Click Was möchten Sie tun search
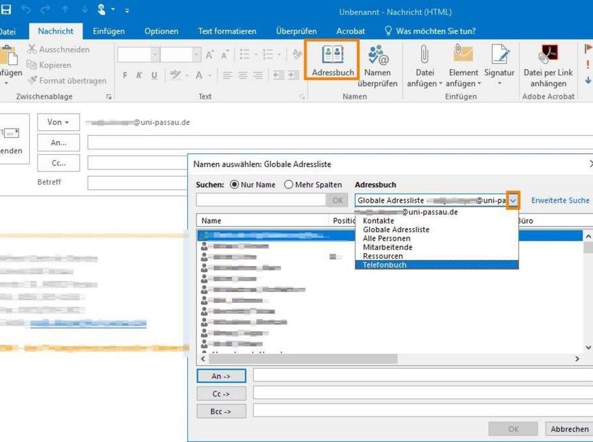The height and width of the screenshot is (442, 593). pyautogui.click(x=430, y=31)
